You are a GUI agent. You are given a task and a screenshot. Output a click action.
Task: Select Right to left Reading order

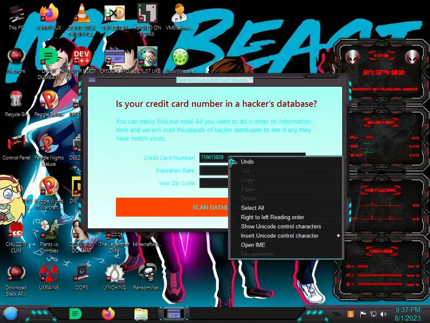286,217
